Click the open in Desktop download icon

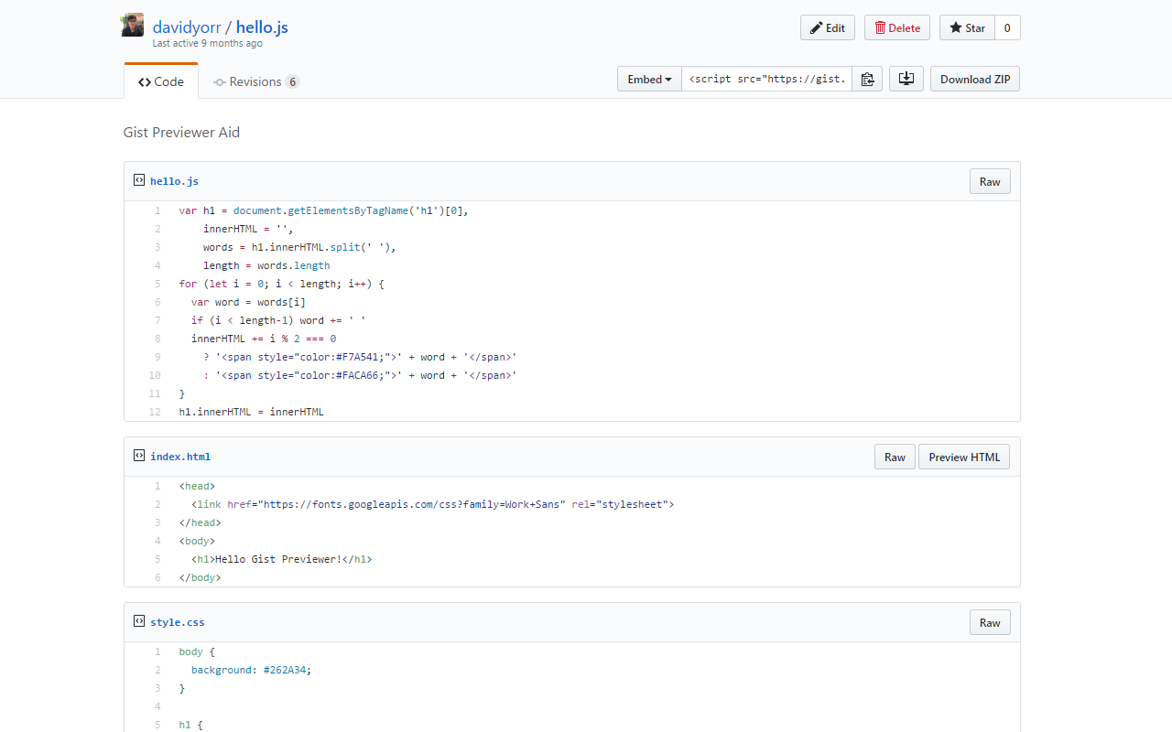click(906, 80)
